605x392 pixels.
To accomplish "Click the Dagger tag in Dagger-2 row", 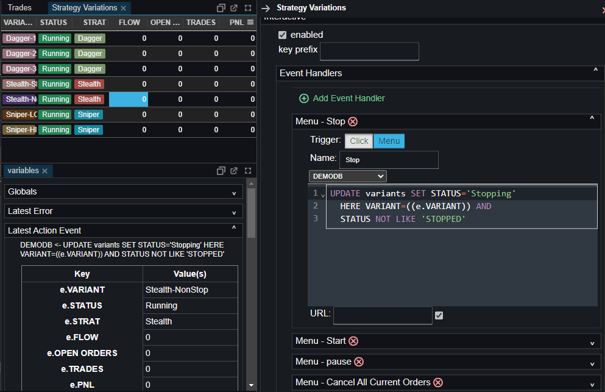I will click(90, 54).
